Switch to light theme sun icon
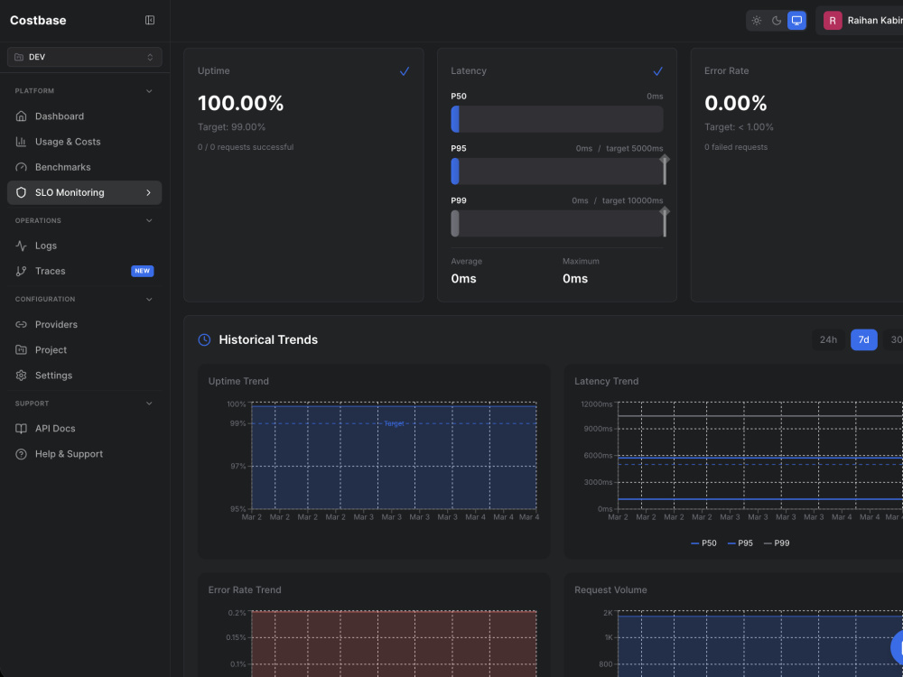The width and height of the screenshot is (903, 677). pos(757,21)
